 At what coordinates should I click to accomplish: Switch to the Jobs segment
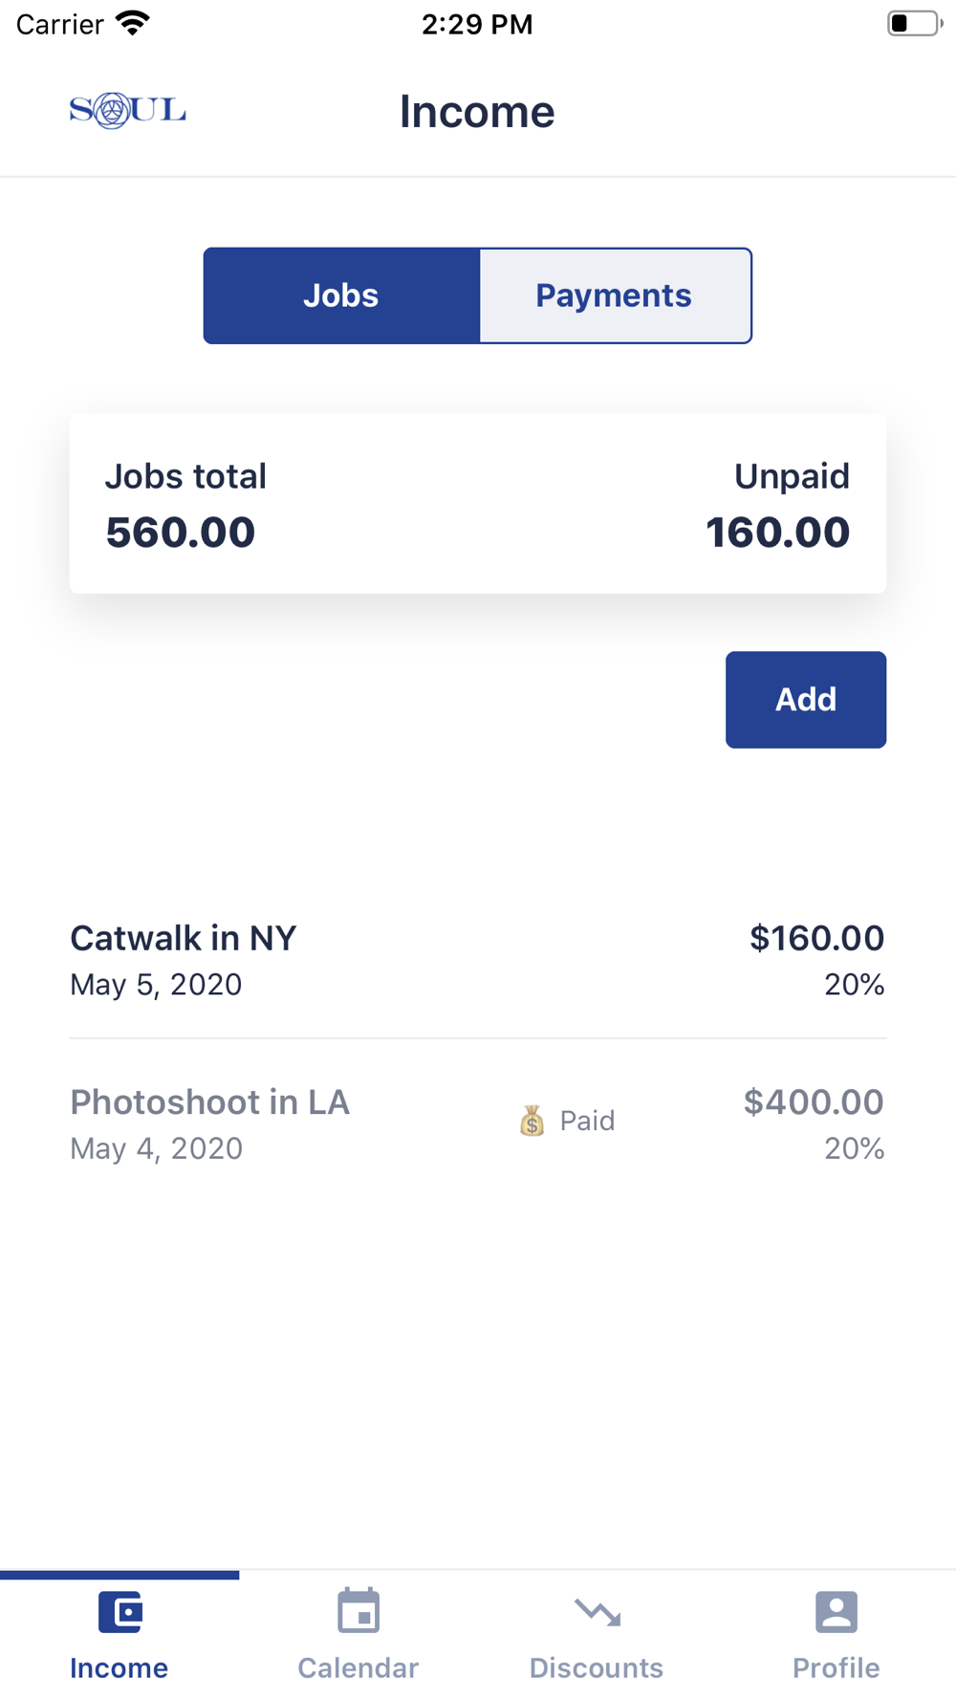click(x=341, y=295)
